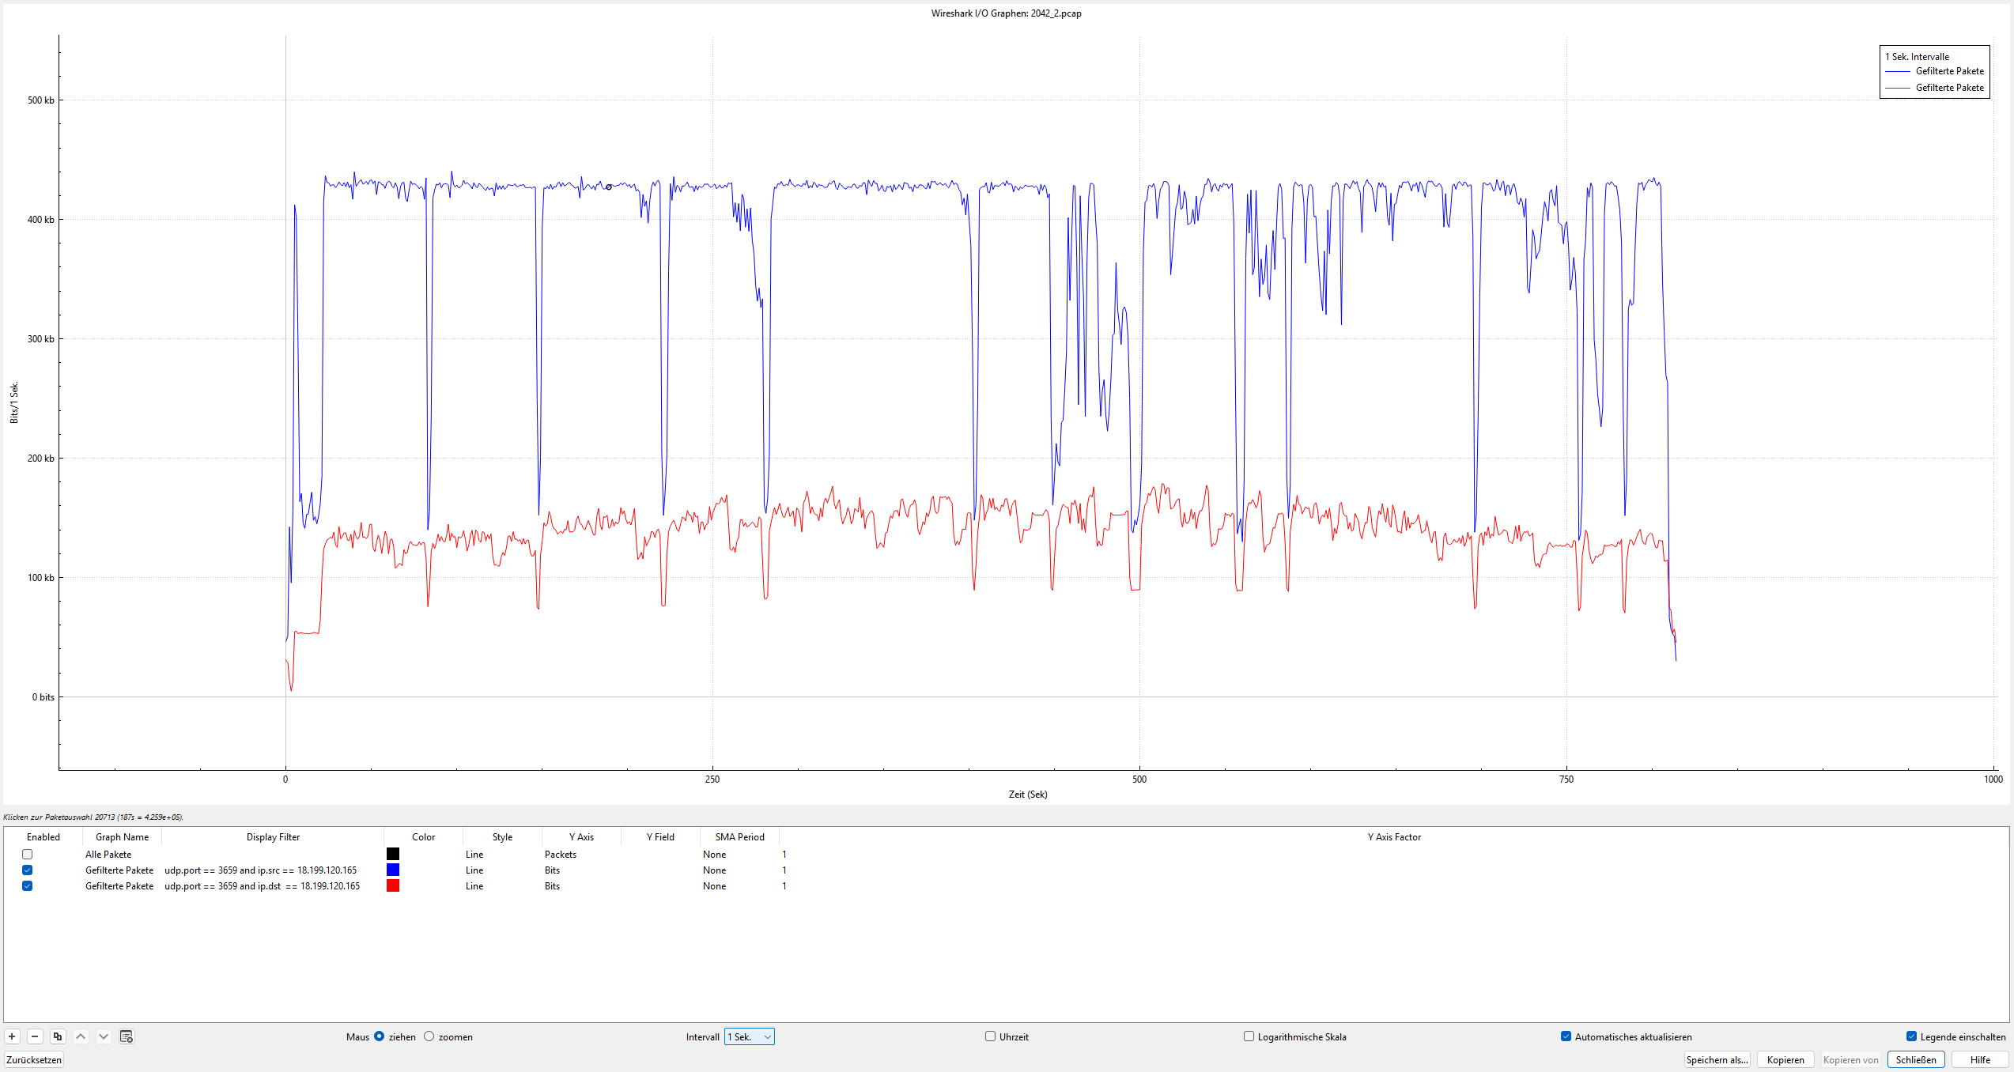2014x1072 pixels.
Task: Move selected graph up with arrow icon
Action: pyautogui.click(x=81, y=1036)
